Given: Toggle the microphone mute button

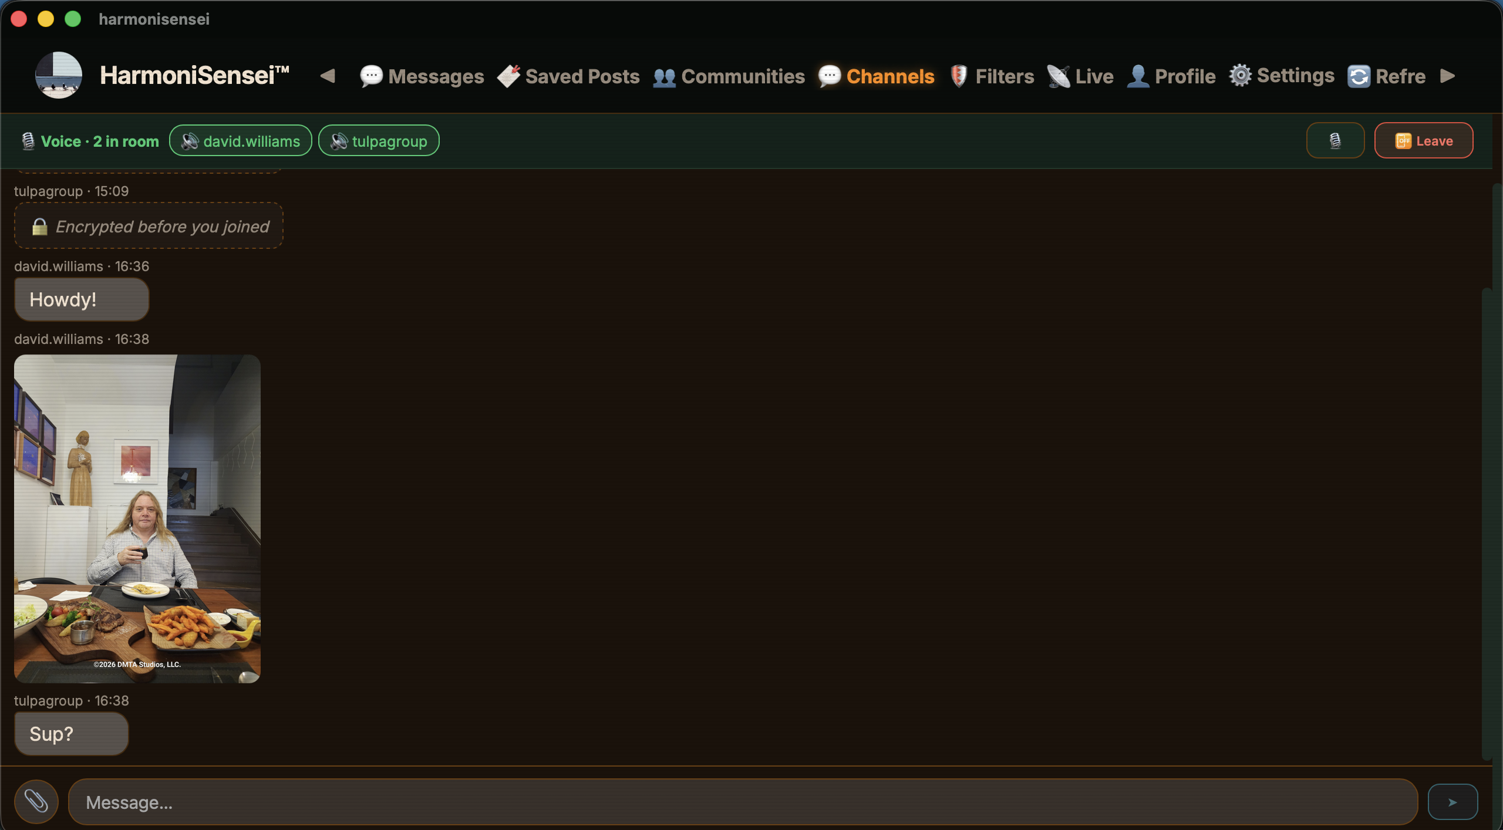Looking at the screenshot, I should click(1335, 141).
